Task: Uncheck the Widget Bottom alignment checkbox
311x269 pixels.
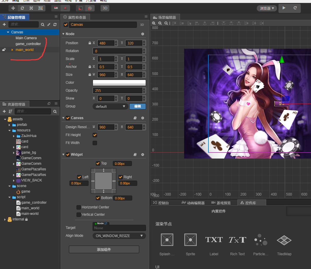Action: (x=98, y=198)
